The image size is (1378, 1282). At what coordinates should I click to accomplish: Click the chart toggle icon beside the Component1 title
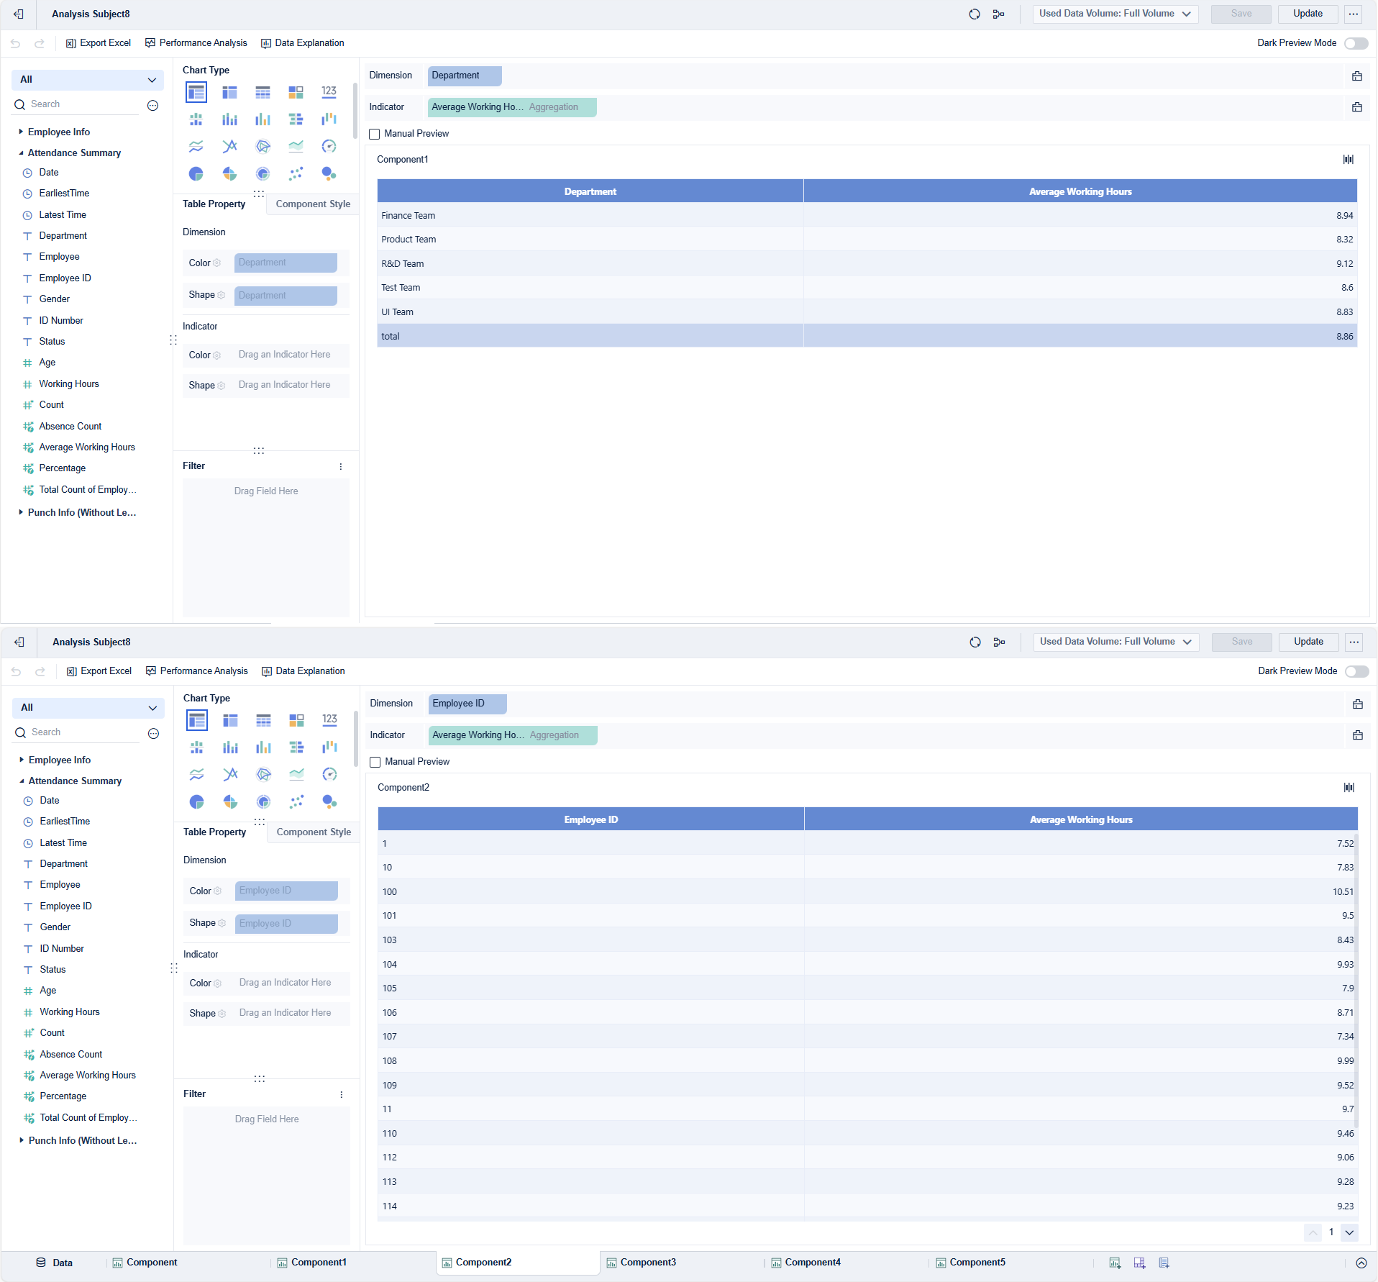[1349, 160]
